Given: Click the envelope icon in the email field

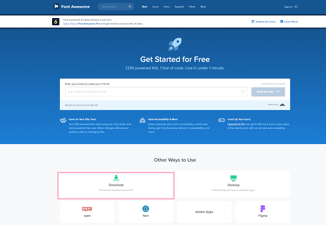Looking at the screenshot, I should (242, 91).
